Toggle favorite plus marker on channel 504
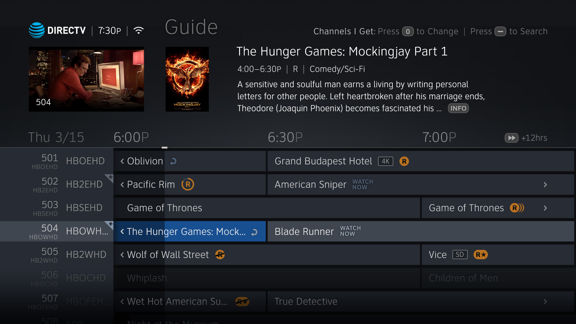Screen dimensions: 576x324 click(109, 225)
